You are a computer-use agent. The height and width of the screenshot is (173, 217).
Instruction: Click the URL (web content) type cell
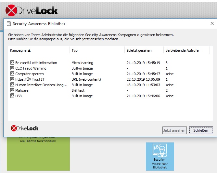click(86, 79)
